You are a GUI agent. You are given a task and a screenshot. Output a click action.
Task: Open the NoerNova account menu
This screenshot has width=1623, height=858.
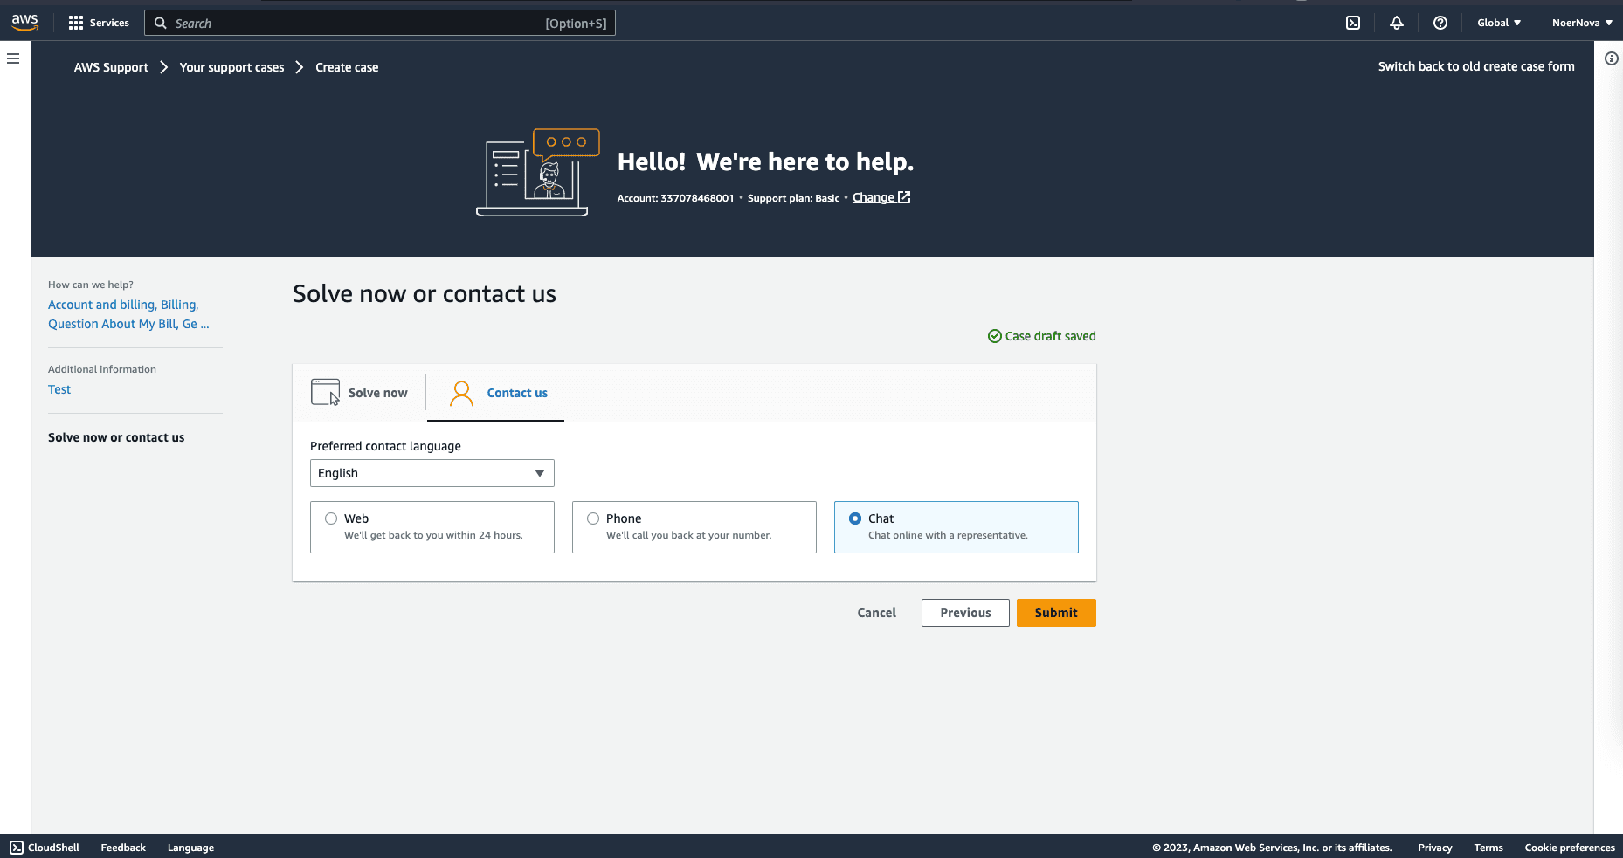pos(1581,23)
